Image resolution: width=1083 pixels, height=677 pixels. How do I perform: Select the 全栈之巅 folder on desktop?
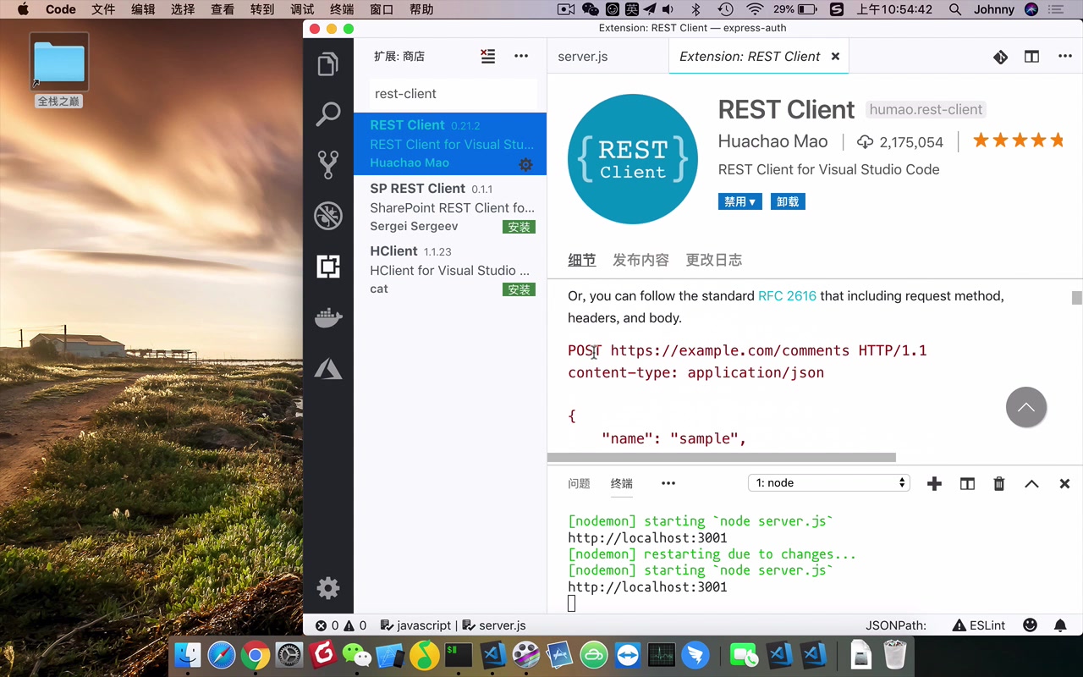59,71
